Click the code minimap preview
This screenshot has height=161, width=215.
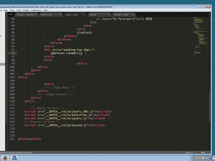click(201, 36)
